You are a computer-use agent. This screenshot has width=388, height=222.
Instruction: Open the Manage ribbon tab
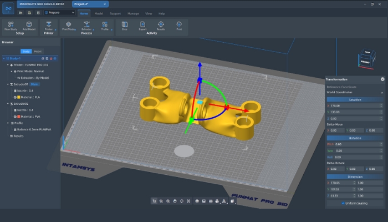[133, 13]
